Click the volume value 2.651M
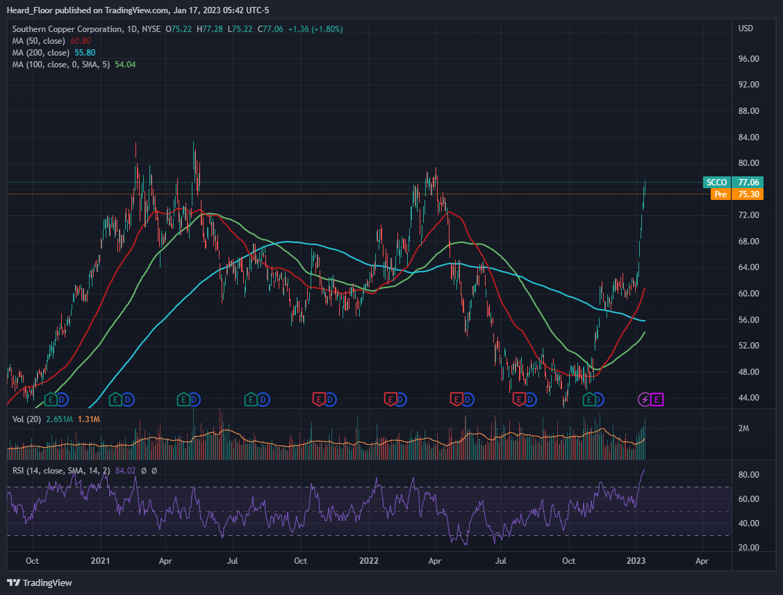 [x=60, y=419]
